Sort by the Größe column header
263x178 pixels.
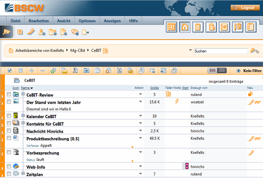point(155,88)
